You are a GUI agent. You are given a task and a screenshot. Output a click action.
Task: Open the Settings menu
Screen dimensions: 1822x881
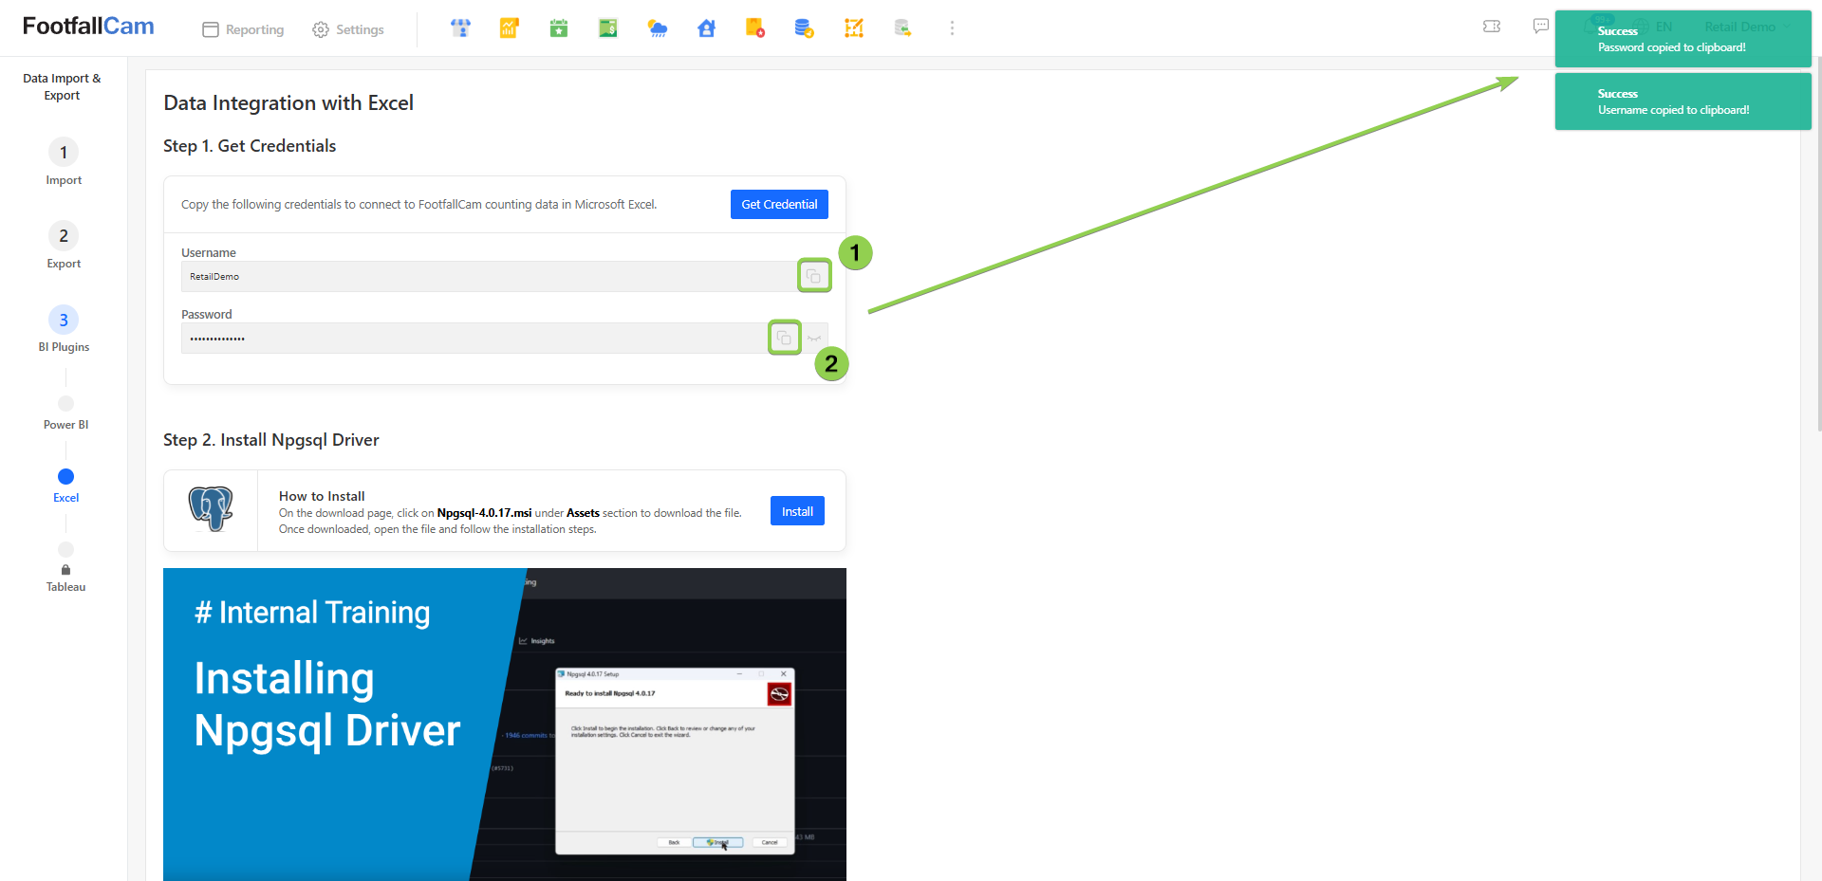point(348,29)
